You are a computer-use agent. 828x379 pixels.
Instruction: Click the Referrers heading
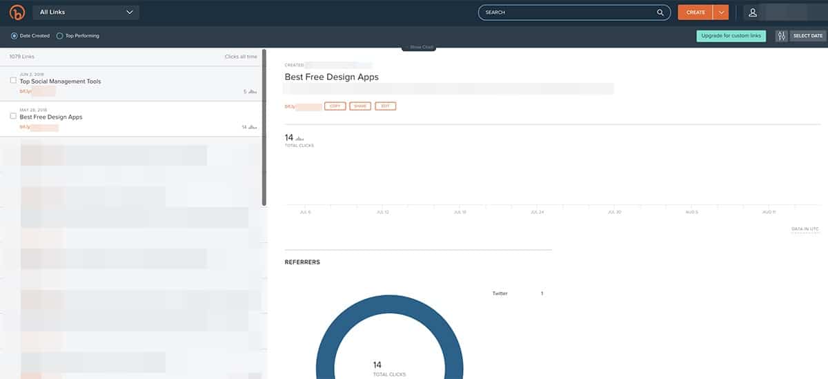point(302,262)
